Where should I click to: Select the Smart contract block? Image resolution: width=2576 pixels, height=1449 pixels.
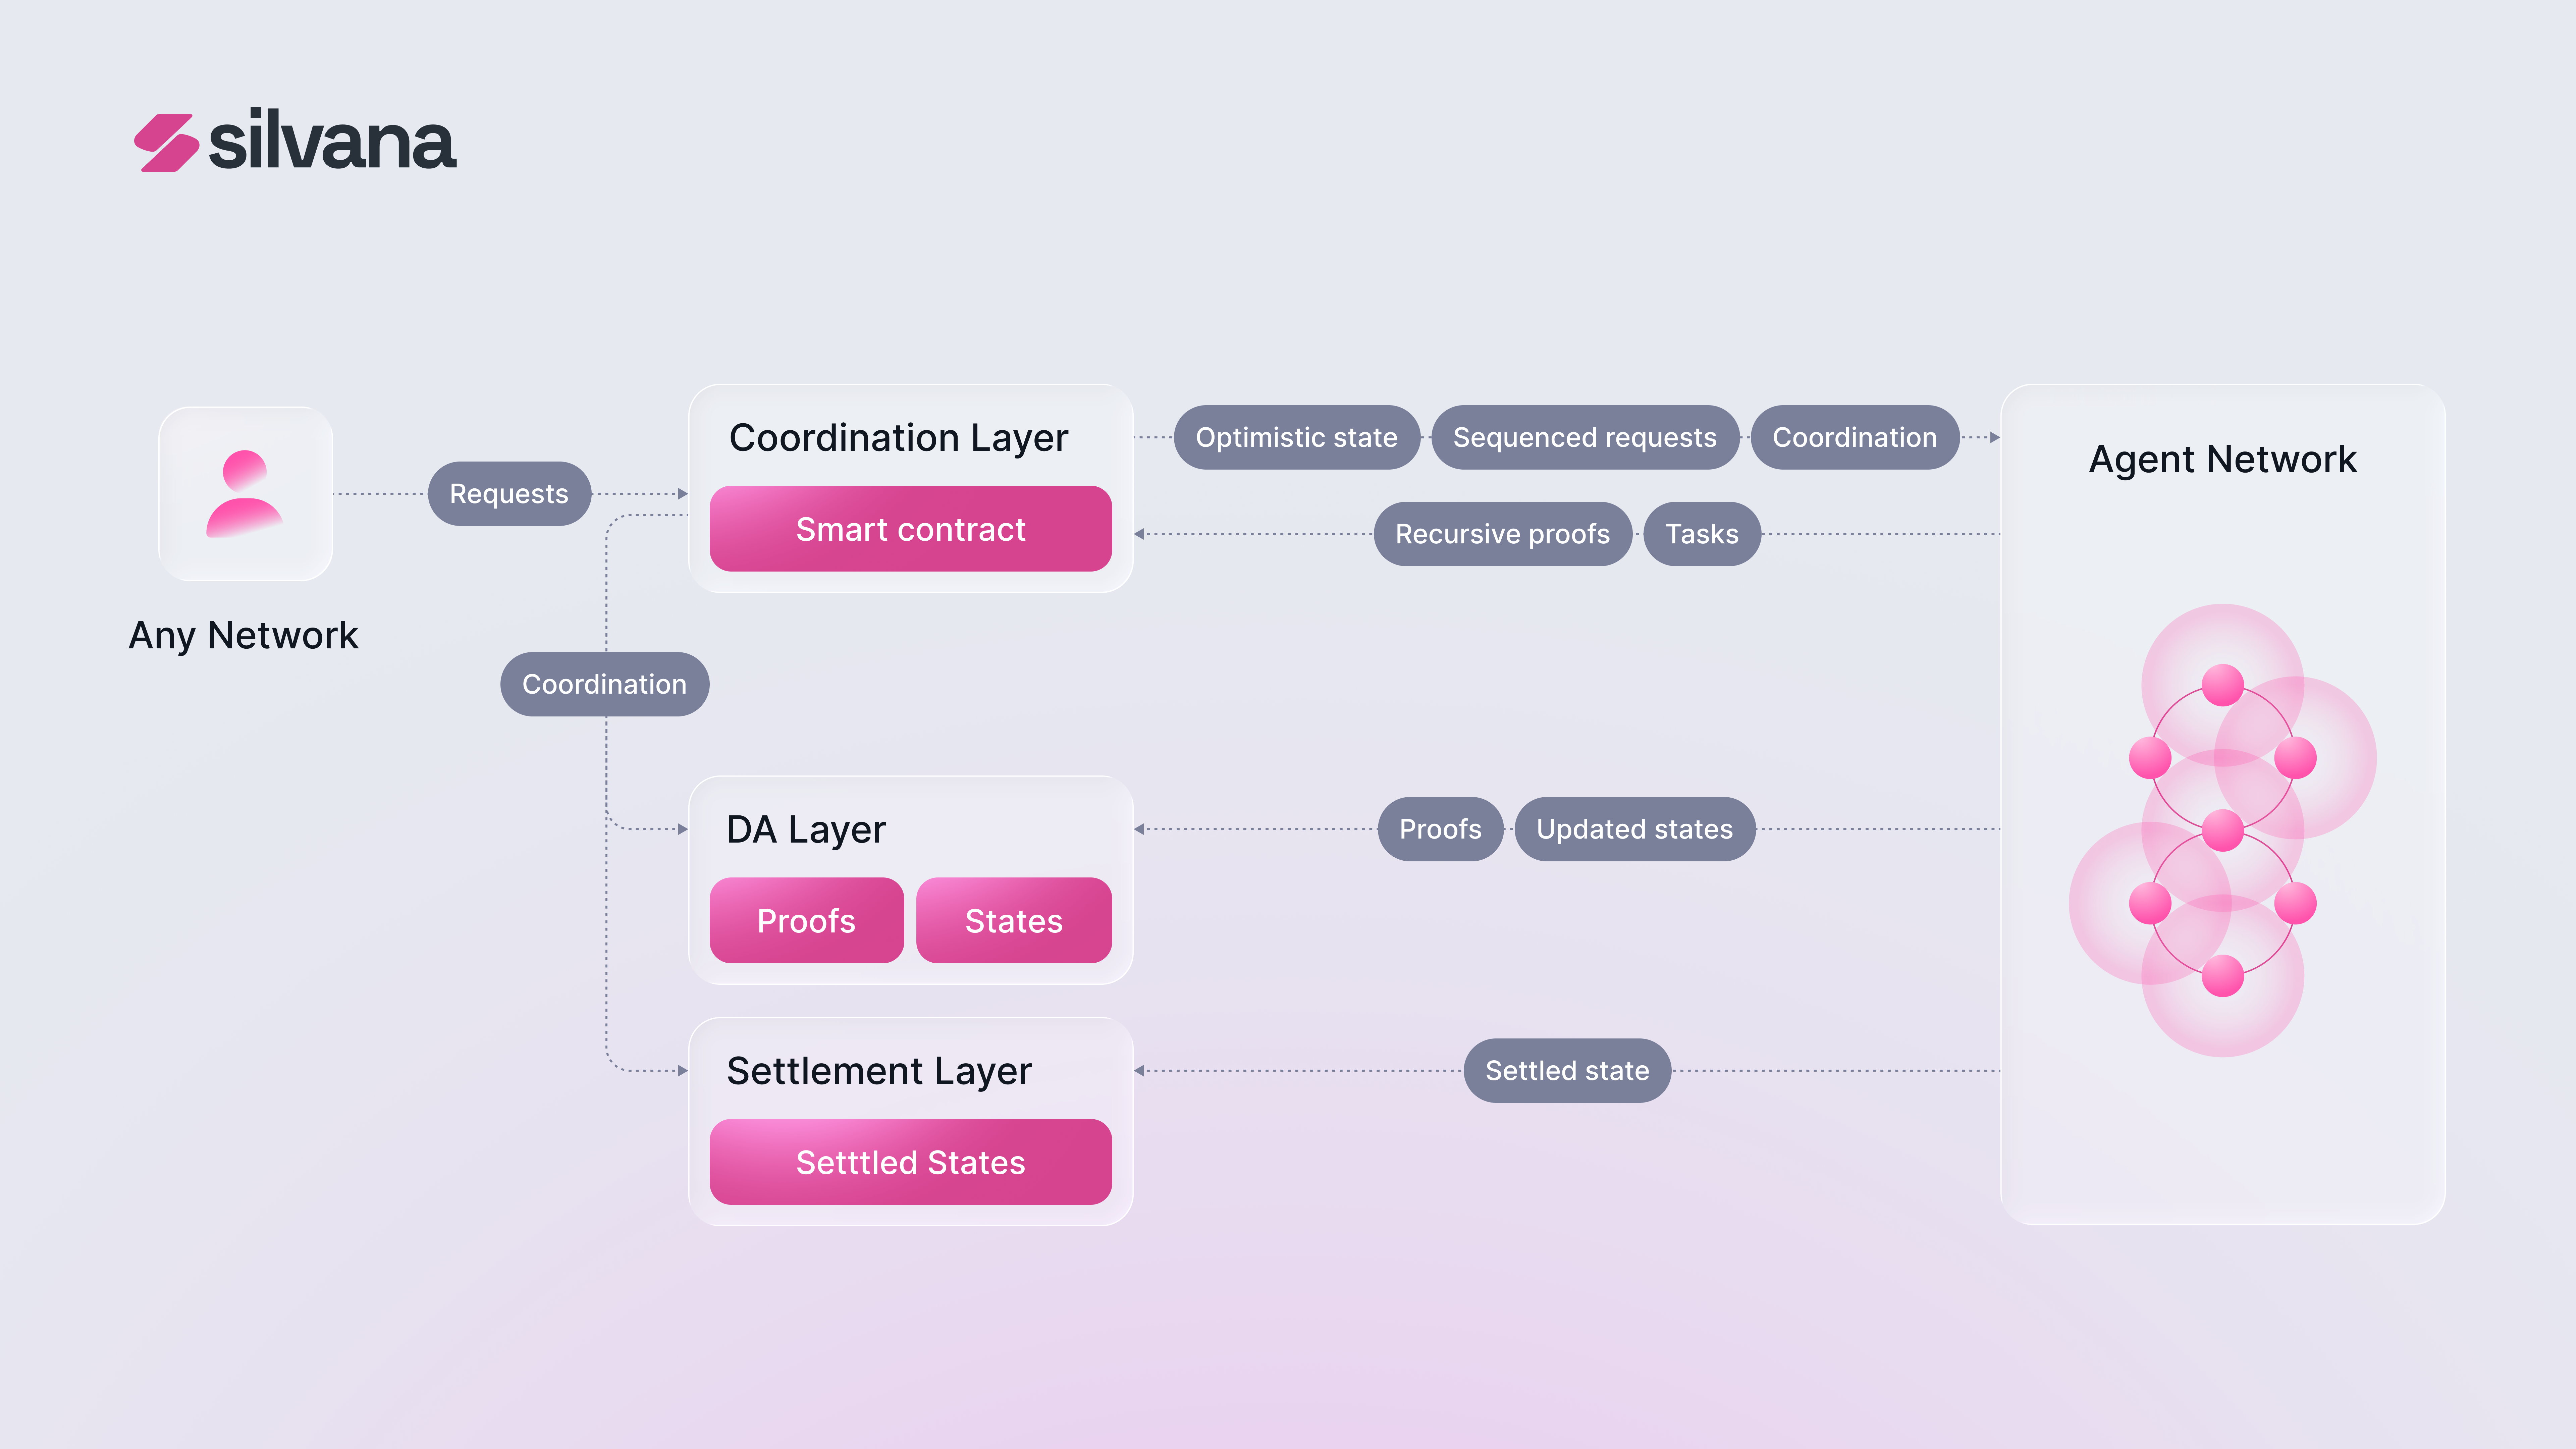coord(910,529)
